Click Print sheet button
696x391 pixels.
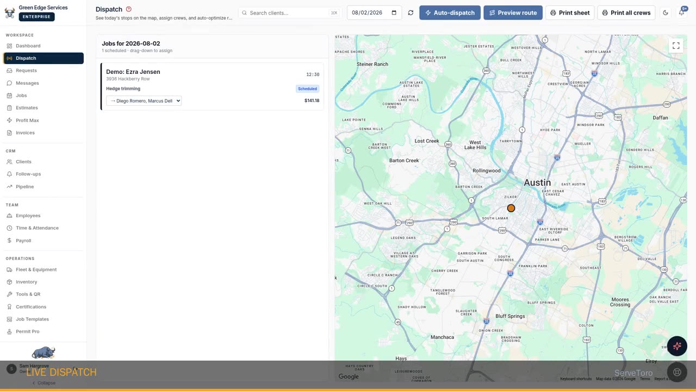570,12
